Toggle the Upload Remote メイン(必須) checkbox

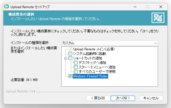70,49
